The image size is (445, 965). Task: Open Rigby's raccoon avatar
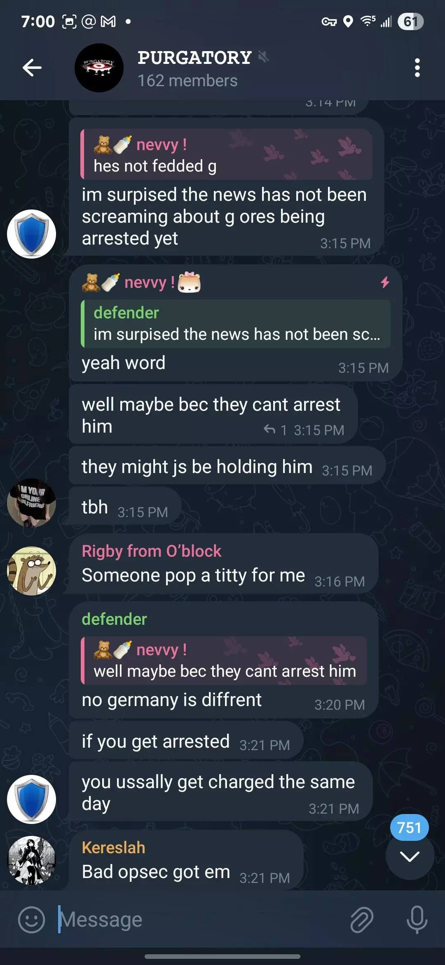(x=31, y=571)
